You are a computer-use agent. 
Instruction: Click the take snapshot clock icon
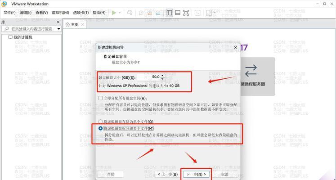pos(141,13)
